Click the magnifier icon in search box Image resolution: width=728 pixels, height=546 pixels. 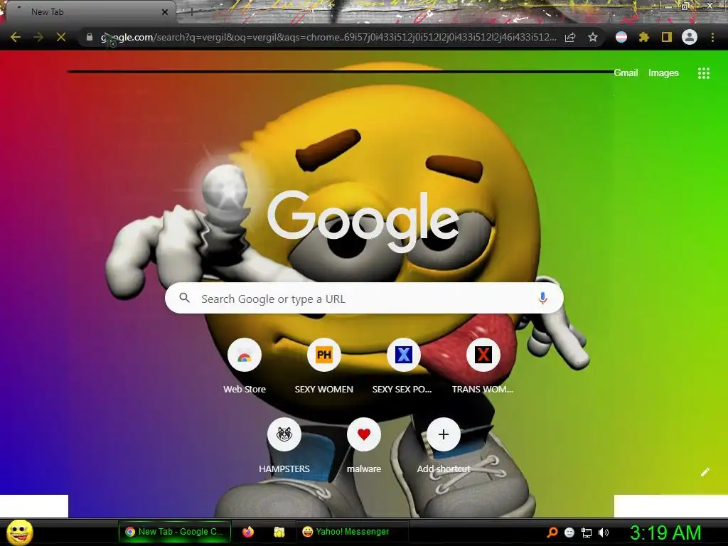tap(184, 298)
